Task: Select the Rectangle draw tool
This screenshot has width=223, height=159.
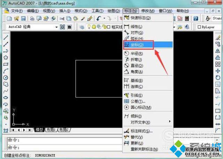Action: 6,65
